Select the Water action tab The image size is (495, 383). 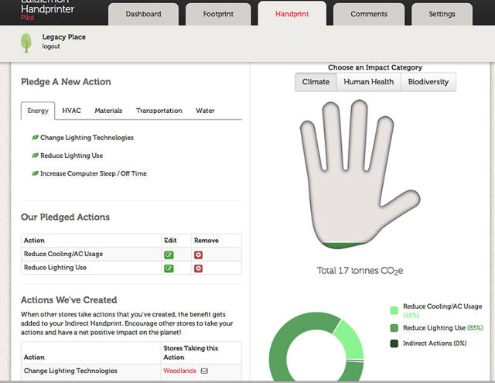click(205, 111)
